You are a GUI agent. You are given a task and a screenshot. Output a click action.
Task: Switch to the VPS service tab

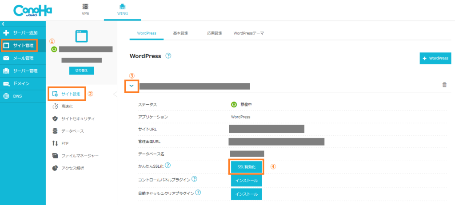85,10
